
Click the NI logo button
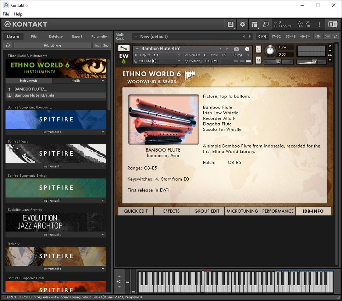coord(332,24)
